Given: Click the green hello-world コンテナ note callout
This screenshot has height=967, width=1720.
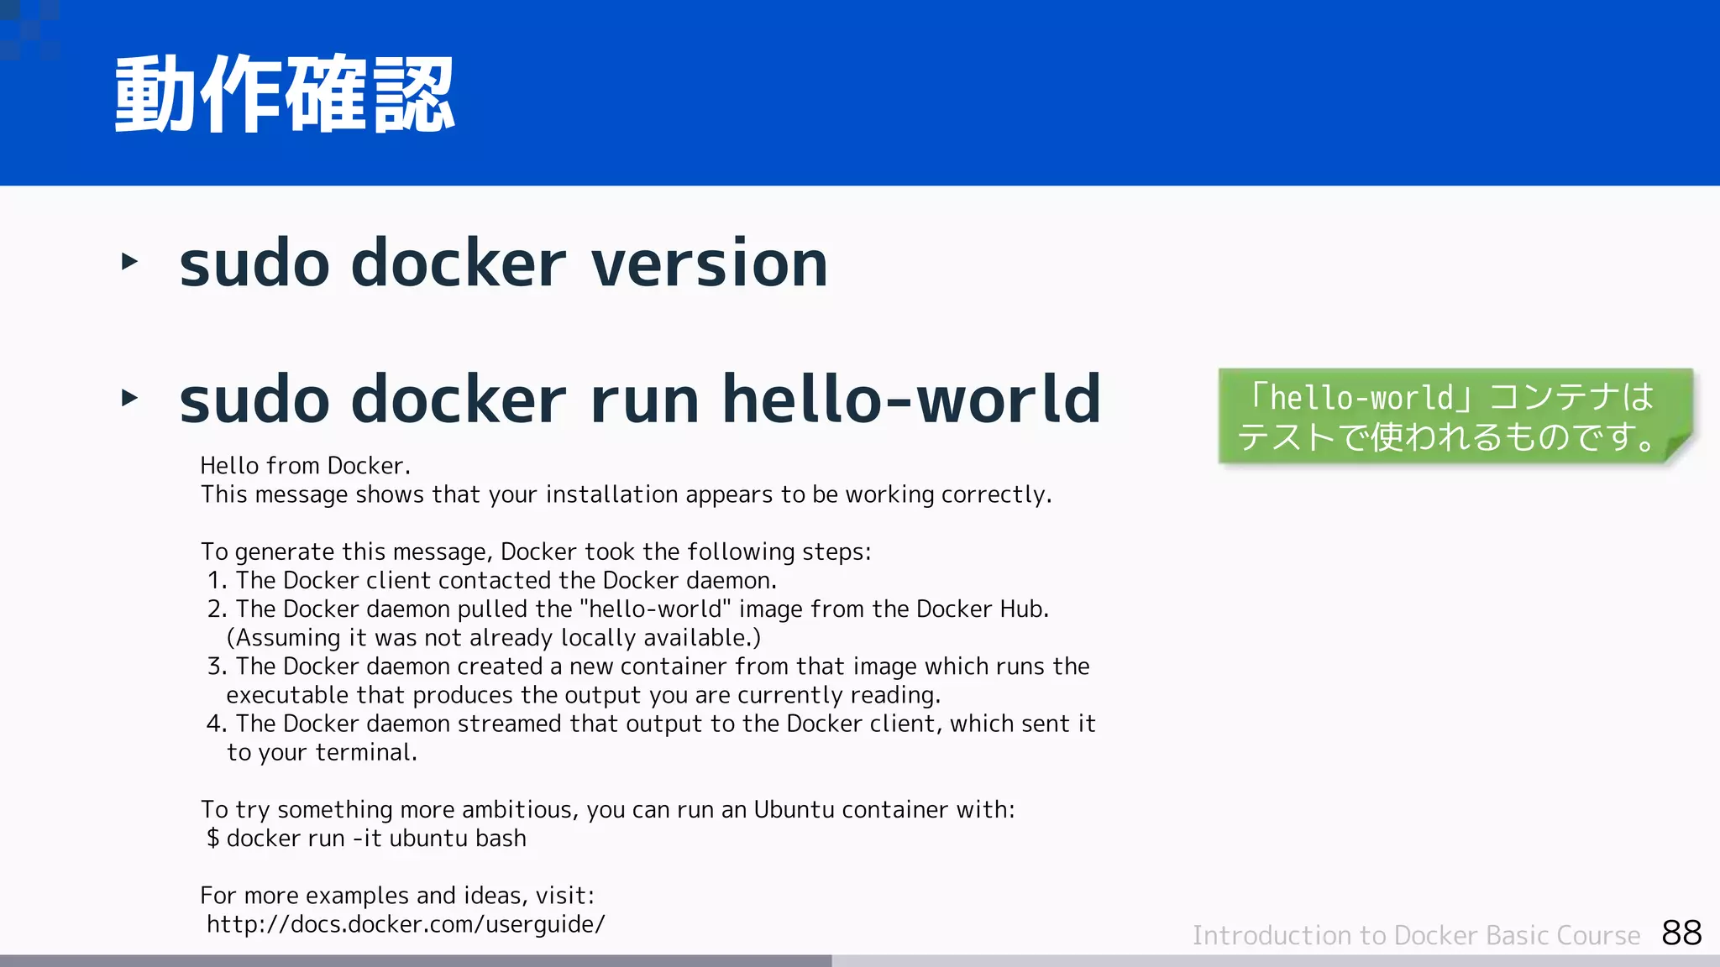Looking at the screenshot, I should click(x=1455, y=416).
